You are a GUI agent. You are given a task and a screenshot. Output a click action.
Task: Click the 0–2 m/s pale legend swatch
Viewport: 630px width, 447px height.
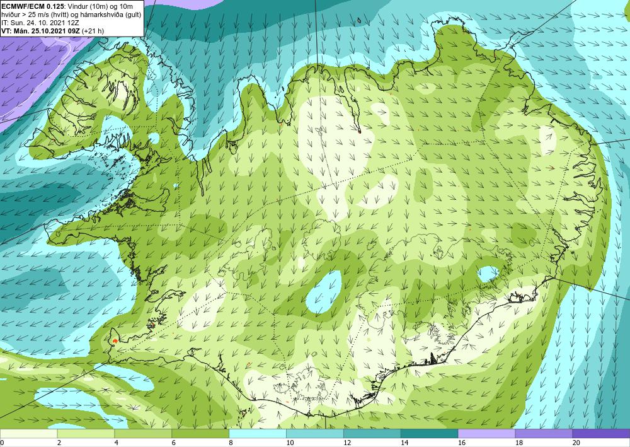[x=28, y=433]
